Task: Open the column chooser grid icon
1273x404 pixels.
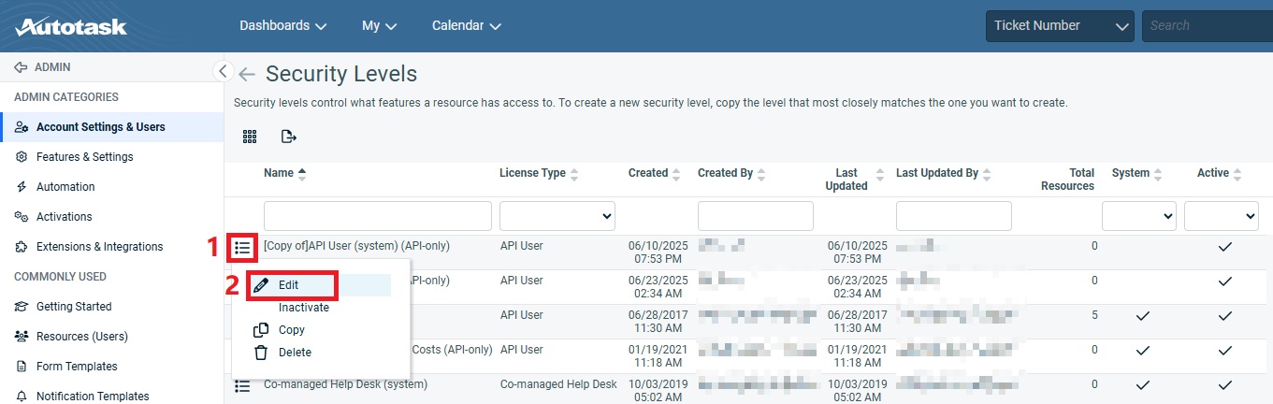Action: tap(250, 137)
